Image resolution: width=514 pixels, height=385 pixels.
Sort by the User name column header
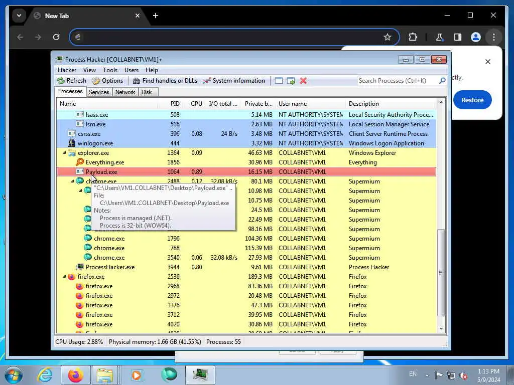point(311,104)
